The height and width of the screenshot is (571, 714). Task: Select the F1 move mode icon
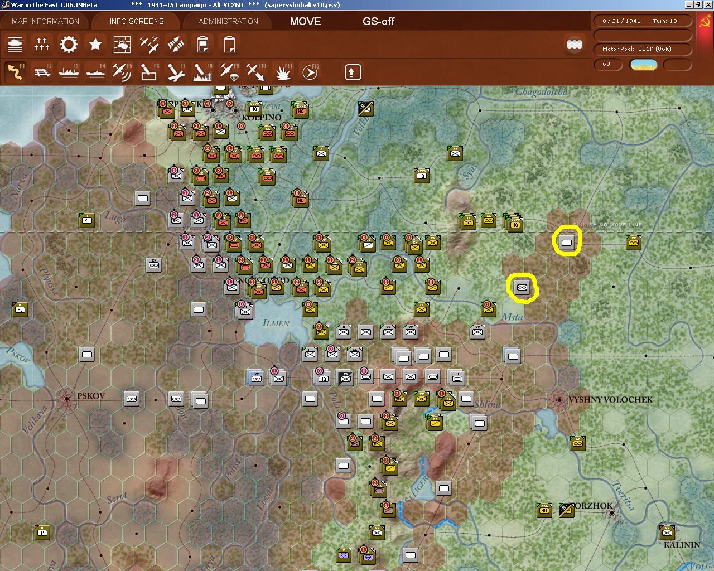coord(15,72)
